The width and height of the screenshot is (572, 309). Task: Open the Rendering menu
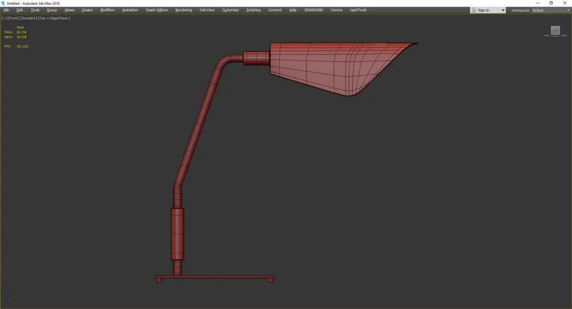tap(184, 10)
